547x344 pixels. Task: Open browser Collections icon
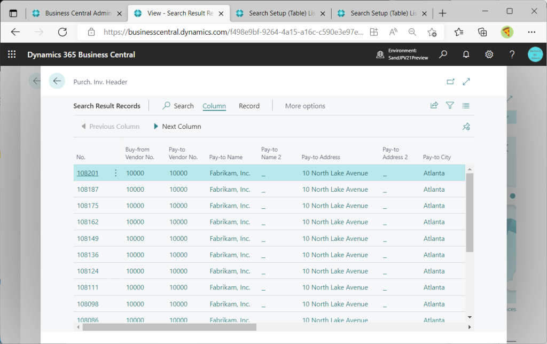pyautogui.click(x=482, y=32)
